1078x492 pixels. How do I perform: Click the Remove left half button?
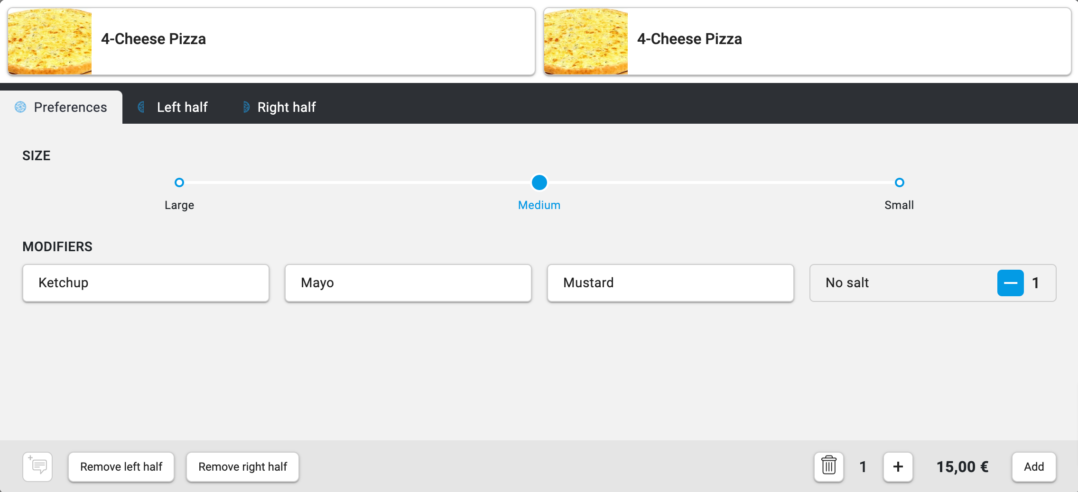coord(121,467)
